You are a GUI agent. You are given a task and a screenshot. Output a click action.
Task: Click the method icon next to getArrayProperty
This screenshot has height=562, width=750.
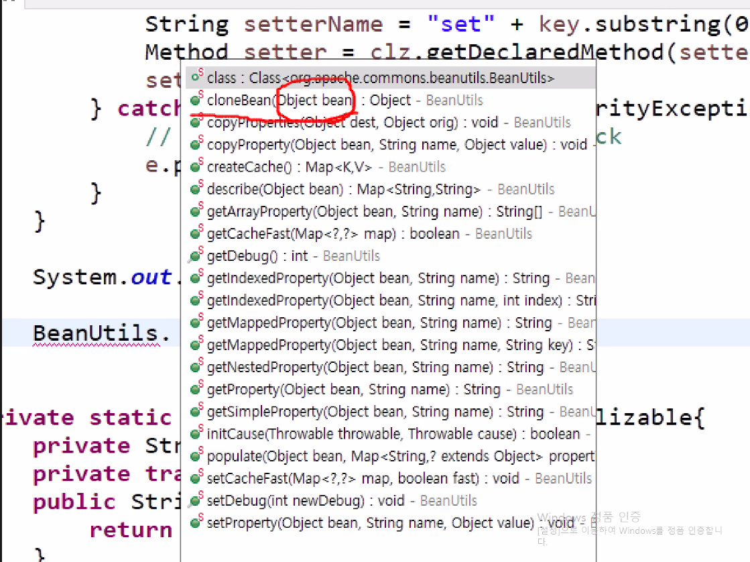(x=196, y=210)
